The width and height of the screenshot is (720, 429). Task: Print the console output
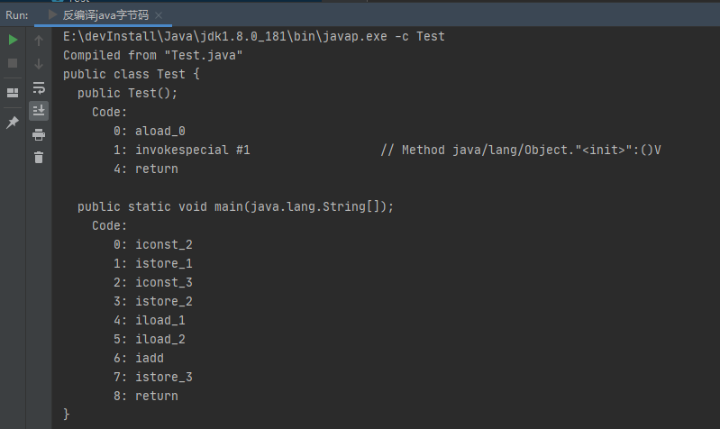click(x=39, y=134)
